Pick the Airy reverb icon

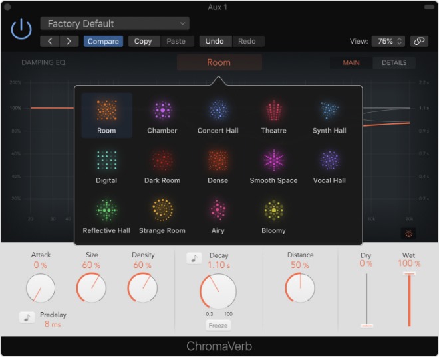(218, 210)
